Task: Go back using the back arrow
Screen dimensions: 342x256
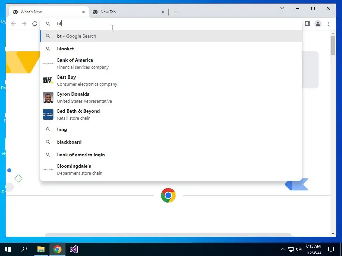Action: (13, 24)
